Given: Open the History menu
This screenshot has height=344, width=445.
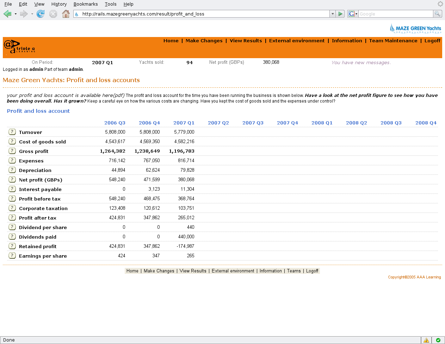Looking at the screenshot, I should click(59, 4).
